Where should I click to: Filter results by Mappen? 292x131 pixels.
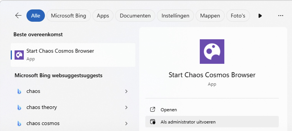pyautogui.click(x=210, y=16)
